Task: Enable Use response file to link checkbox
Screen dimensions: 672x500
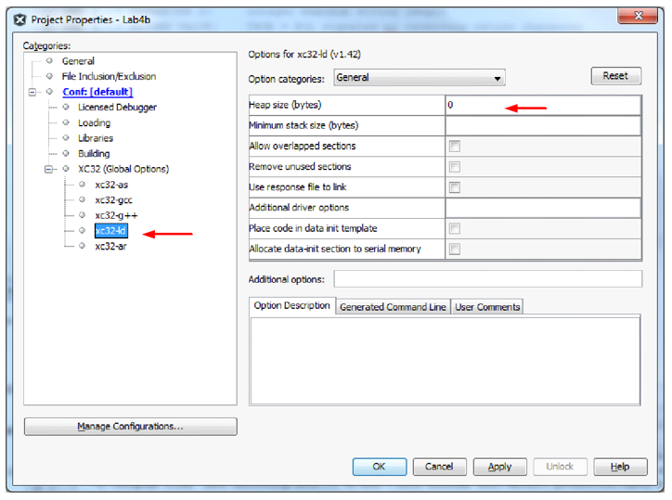Action: click(455, 187)
